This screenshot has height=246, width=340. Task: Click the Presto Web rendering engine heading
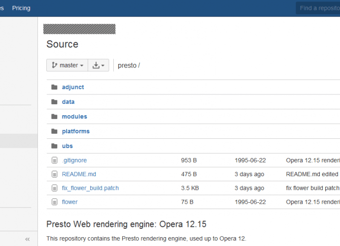click(127, 224)
